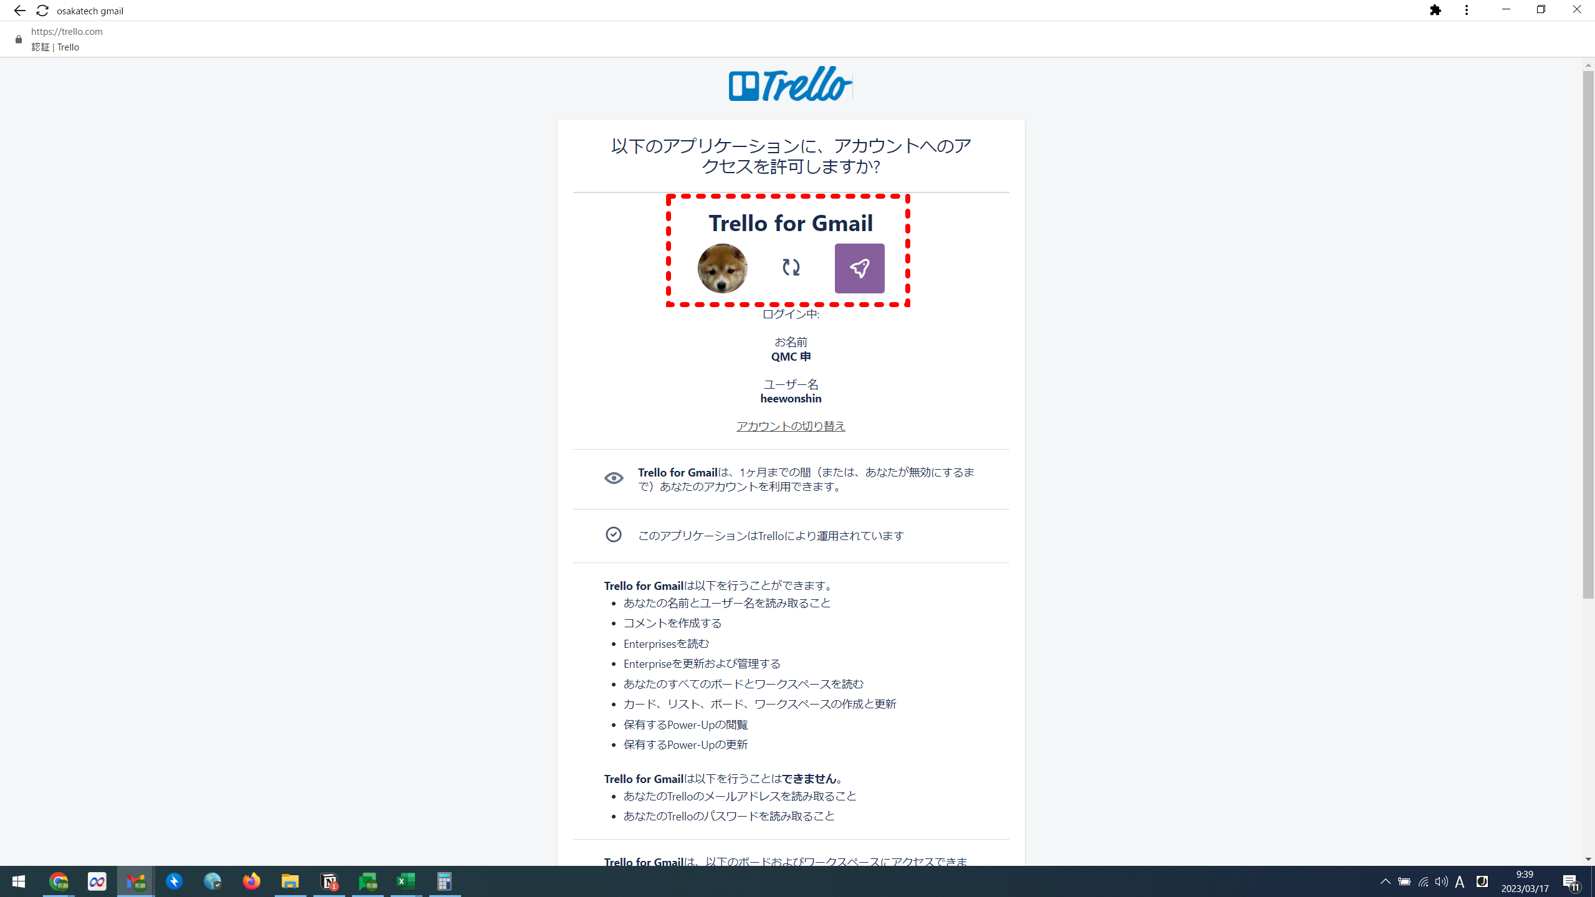1595x897 pixels.
Task: Click the sync arrows icon between avatars
Action: point(791,267)
